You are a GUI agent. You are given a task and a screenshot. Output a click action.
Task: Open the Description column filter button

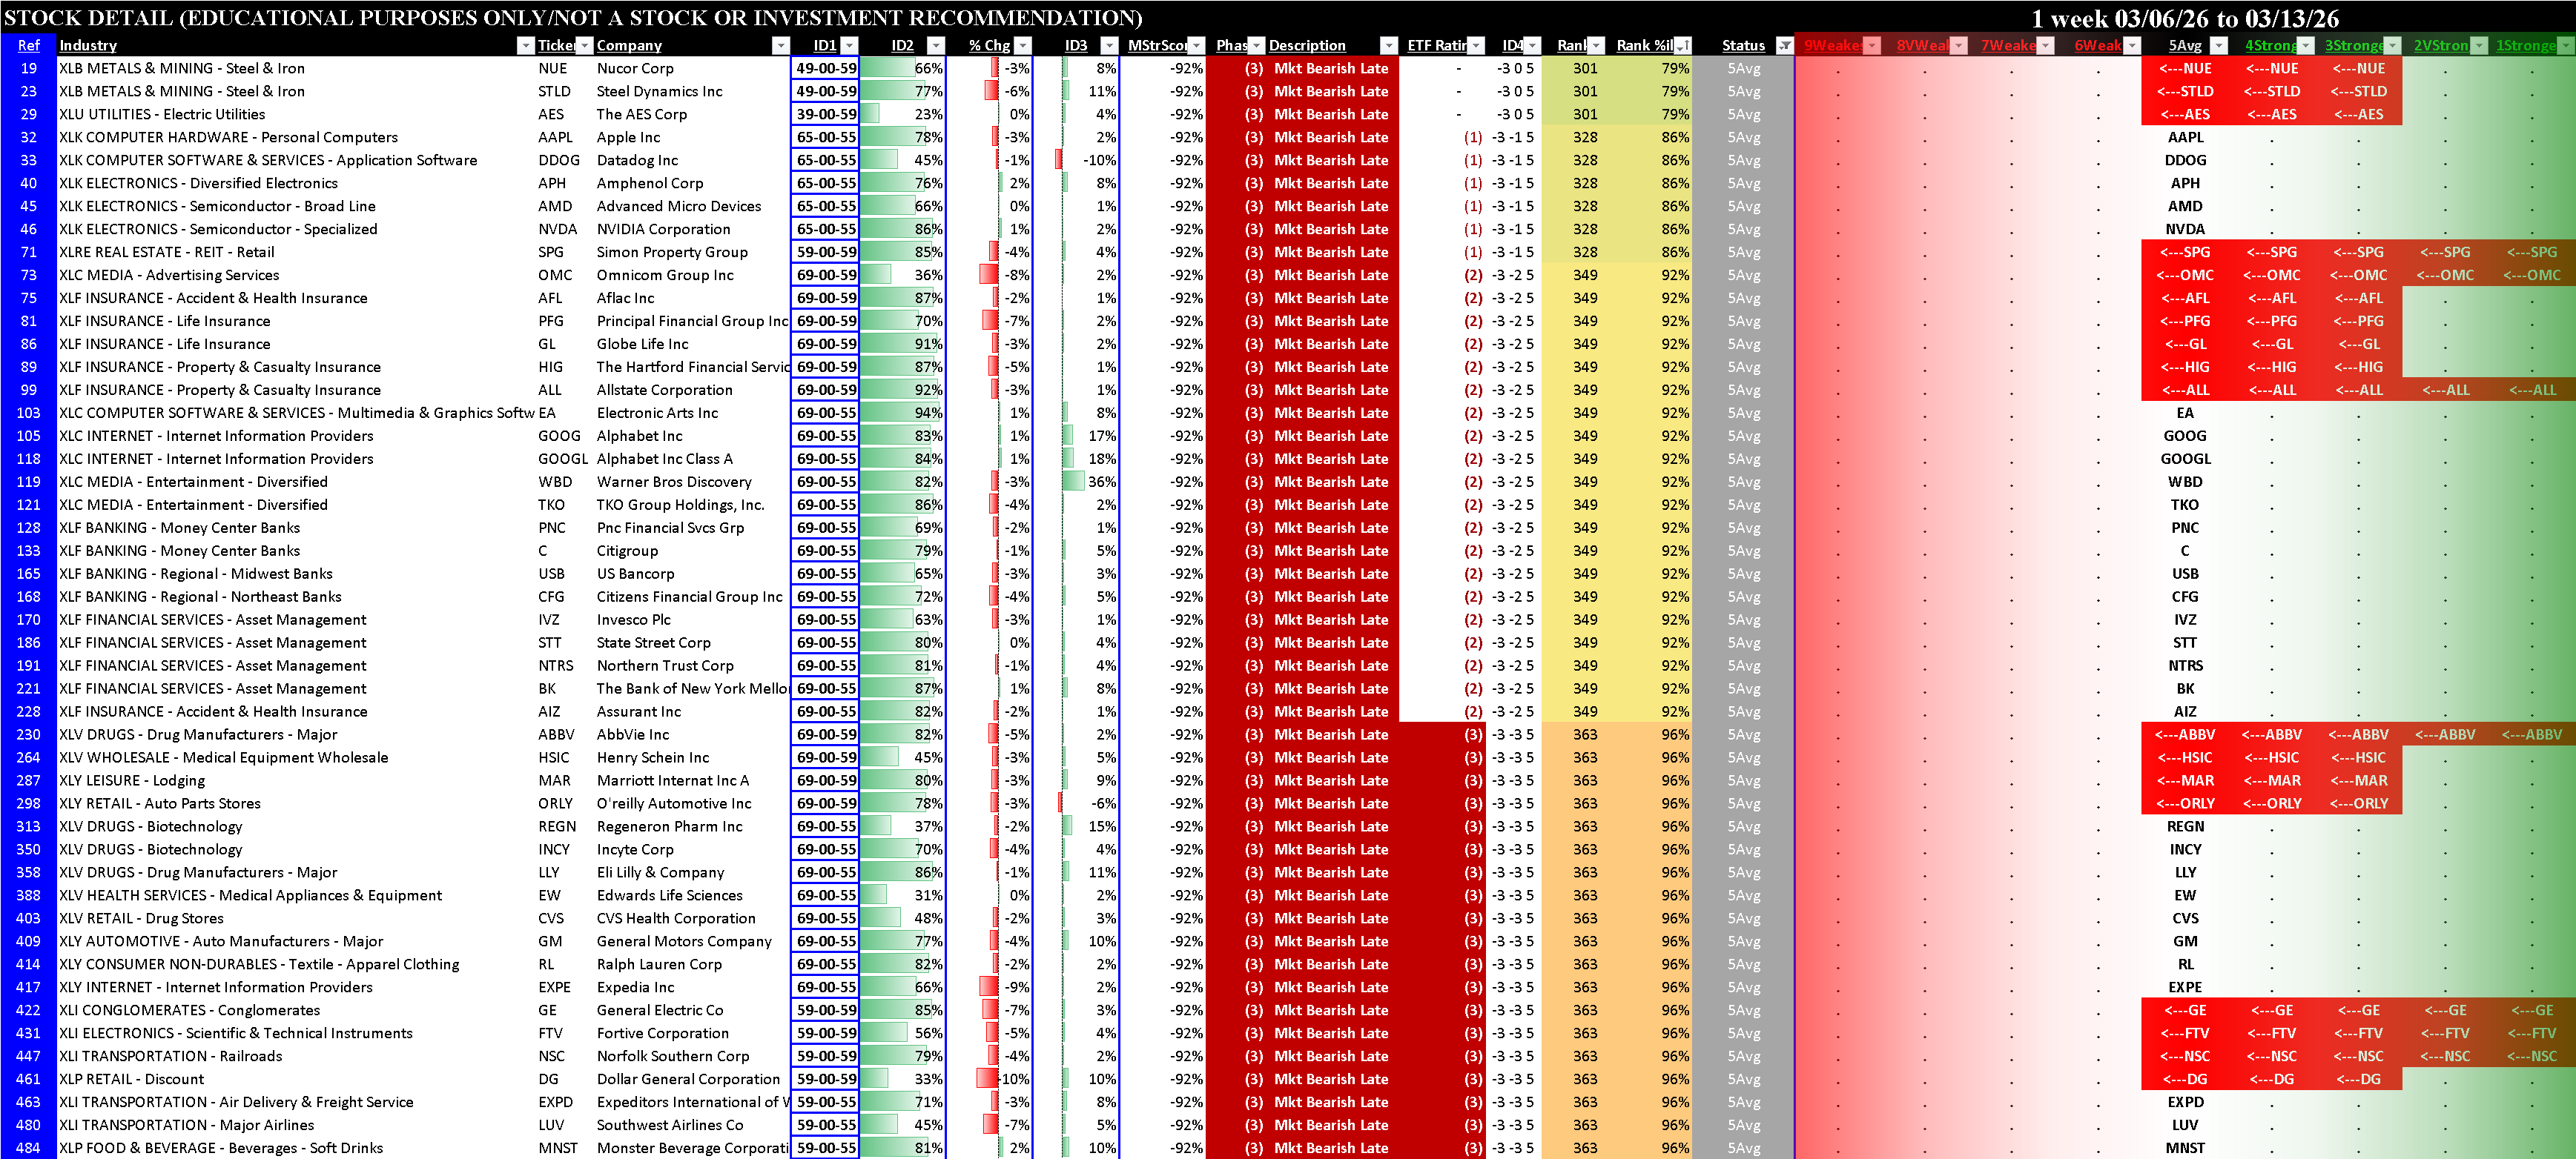[x=1388, y=45]
